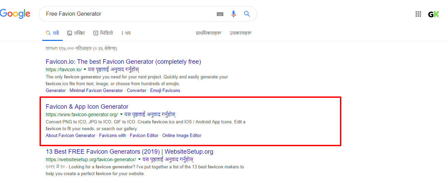This screenshot has width=448, height=183.
Task: Open the search tools menu
Action: tap(240, 33)
